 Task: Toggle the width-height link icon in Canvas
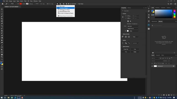123,17
